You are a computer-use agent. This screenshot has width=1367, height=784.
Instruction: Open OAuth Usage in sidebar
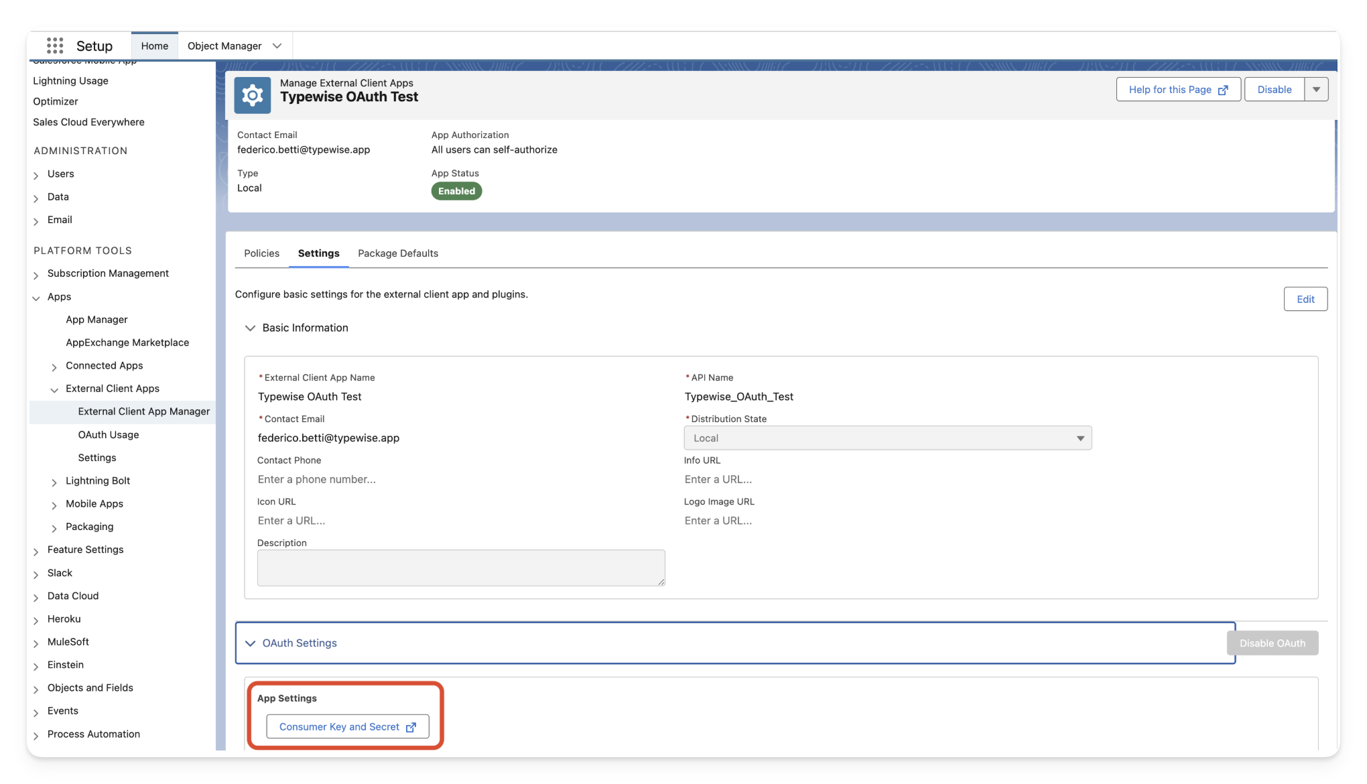click(109, 435)
